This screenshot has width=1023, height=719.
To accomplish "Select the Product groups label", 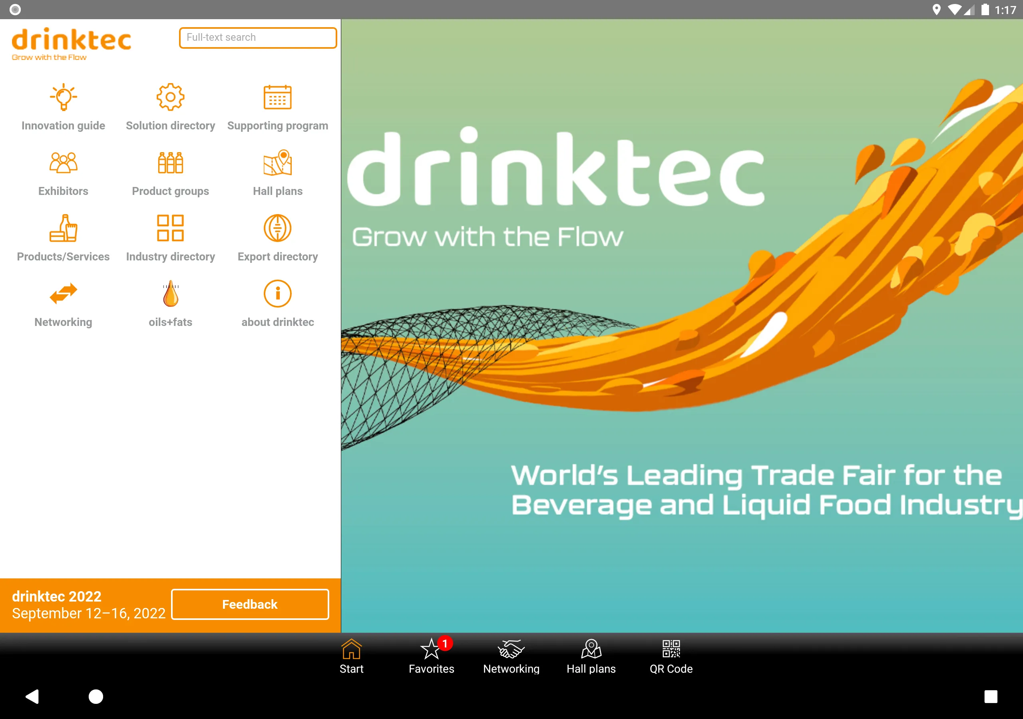I will [x=170, y=191].
